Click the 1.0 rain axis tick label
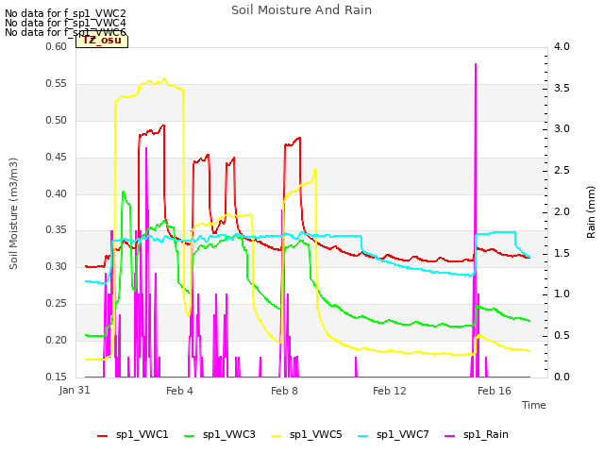This screenshot has width=604, height=453. (562, 294)
